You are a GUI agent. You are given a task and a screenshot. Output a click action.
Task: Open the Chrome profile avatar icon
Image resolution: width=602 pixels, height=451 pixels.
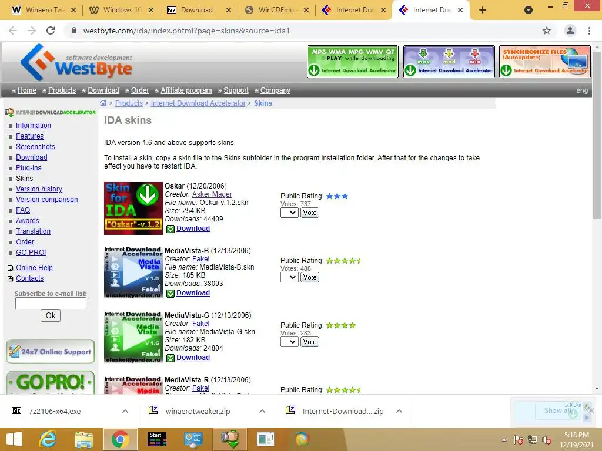pos(570,31)
